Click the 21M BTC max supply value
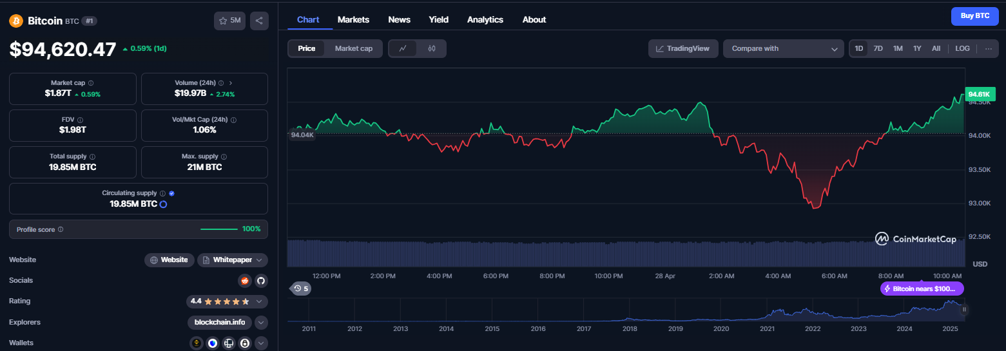This screenshot has width=1006, height=351. tap(204, 167)
